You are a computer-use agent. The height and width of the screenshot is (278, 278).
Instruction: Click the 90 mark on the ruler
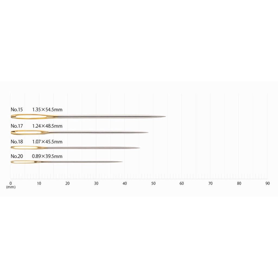[x=267, y=183]
